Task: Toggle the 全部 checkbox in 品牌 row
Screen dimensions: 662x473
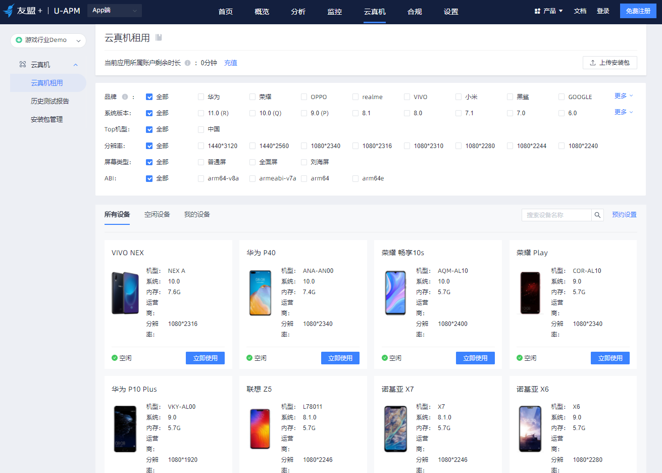Action: 149,97
